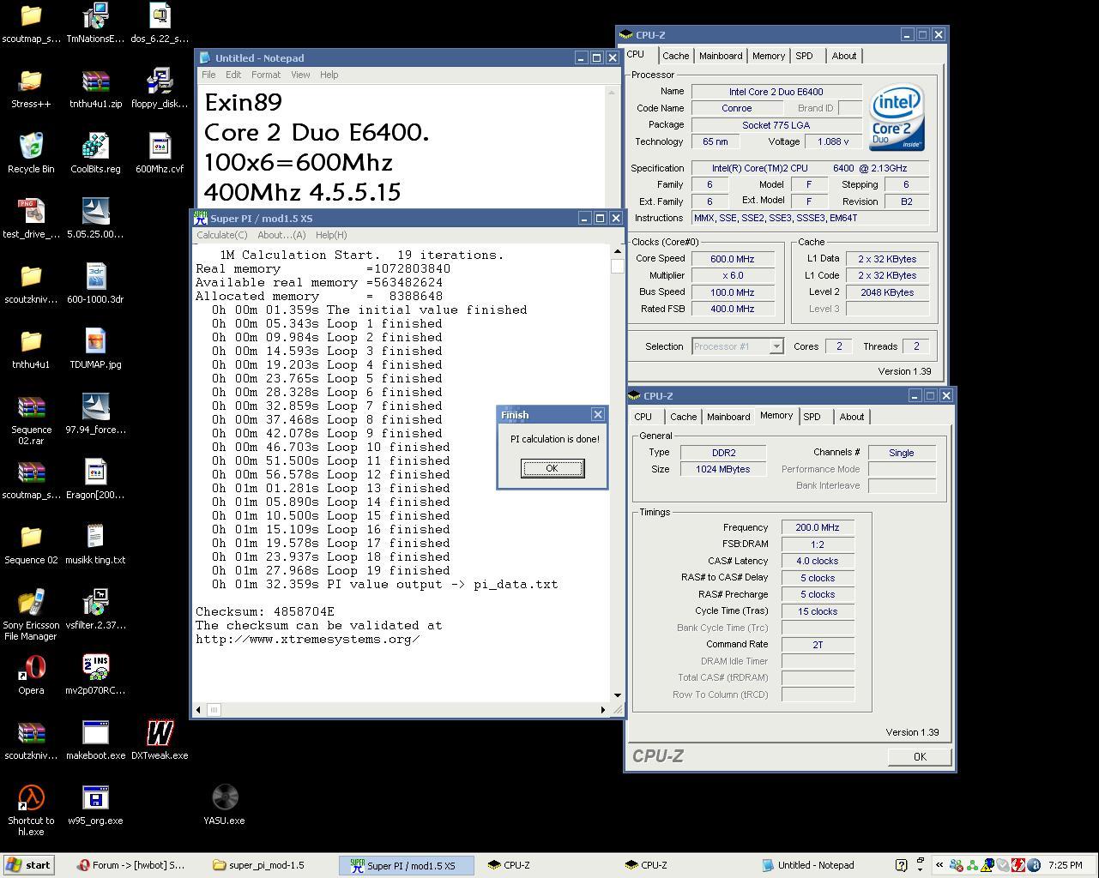Screen dimensions: 1099x878
Task: Switch to super_pi_mod-1.5 folder taskbar item
Action: point(266,865)
